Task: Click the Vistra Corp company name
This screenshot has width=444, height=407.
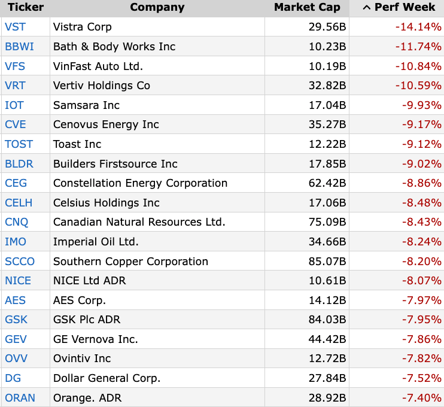Action: pyautogui.click(x=83, y=27)
